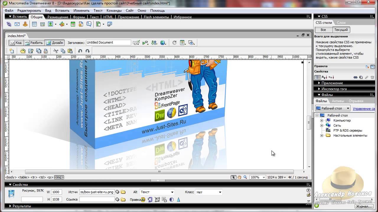Open the Alt text dropdown
The height and width of the screenshot is (212, 378).
click(157, 192)
